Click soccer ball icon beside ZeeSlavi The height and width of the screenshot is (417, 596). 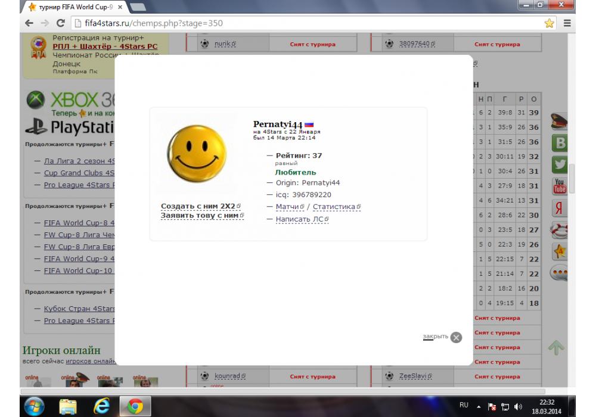[x=389, y=376]
